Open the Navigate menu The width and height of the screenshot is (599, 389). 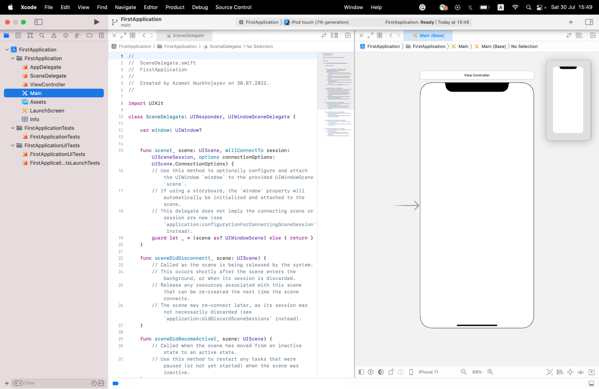(x=125, y=7)
